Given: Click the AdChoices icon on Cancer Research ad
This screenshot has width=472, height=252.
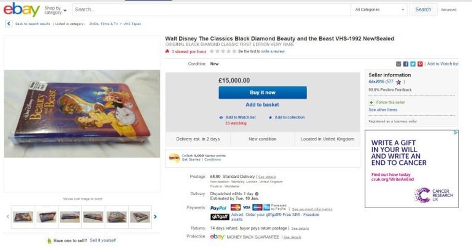Looking at the screenshot, I should (x=456, y=133).
